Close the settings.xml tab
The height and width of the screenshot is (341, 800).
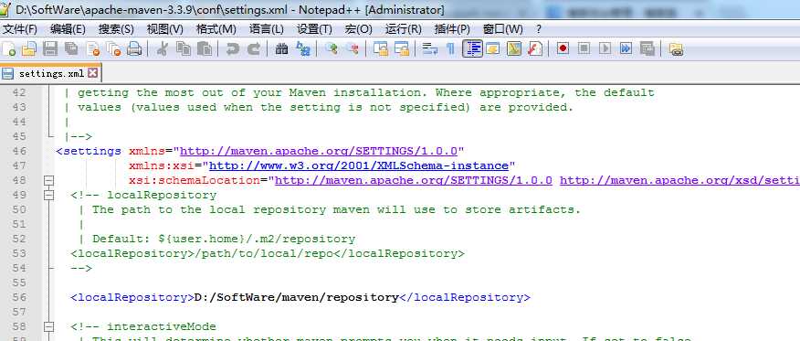coord(92,73)
